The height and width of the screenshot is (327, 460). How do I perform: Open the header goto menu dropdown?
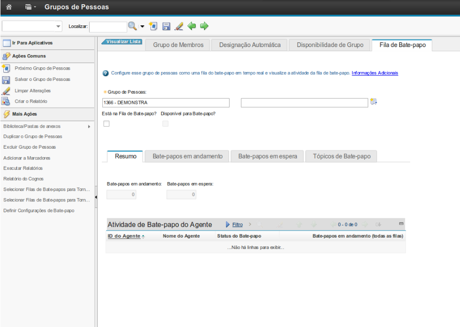click(31, 7)
